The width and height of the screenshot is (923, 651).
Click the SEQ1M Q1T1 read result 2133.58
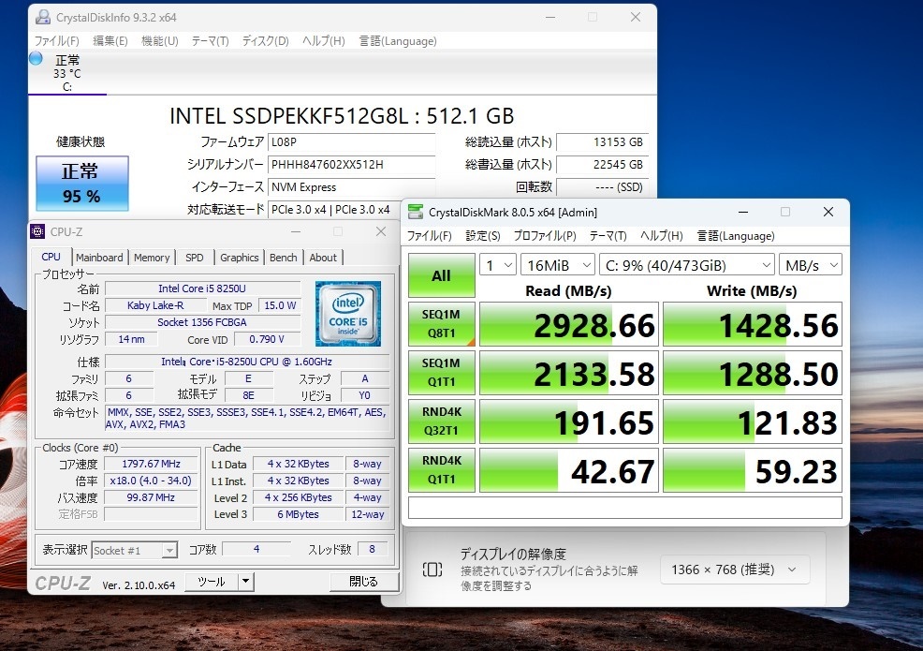pos(568,373)
